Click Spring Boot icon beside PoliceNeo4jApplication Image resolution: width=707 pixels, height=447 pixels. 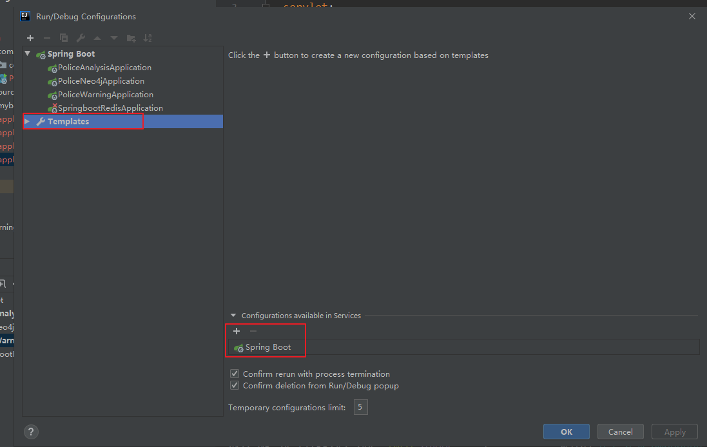(52, 82)
